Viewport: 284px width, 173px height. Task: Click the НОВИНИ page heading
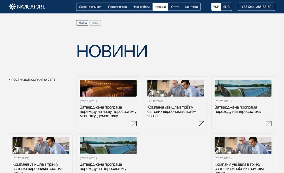click(112, 51)
